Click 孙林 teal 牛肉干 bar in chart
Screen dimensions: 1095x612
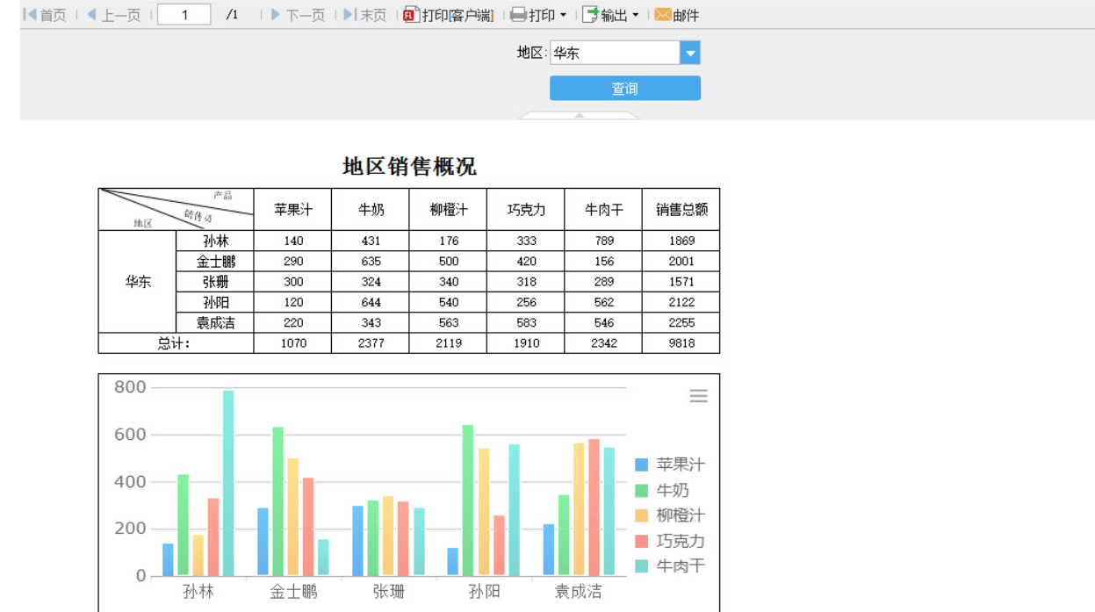(x=228, y=483)
